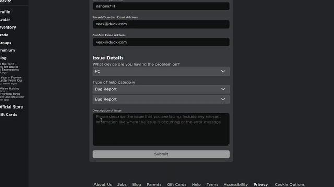The width and height of the screenshot is (334, 187).
Task: Open Premium in the sidebar
Action: 7,50
